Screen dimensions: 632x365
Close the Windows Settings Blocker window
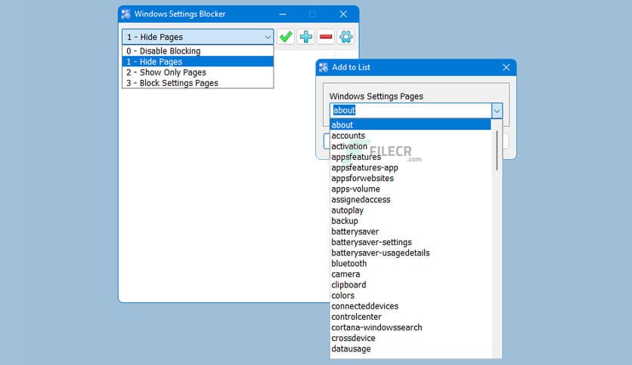pyautogui.click(x=343, y=14)
